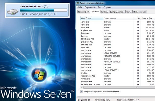Sort processes by Имя образа column header
The height and width of the screenshot is (101, 155).
(91, 18)
